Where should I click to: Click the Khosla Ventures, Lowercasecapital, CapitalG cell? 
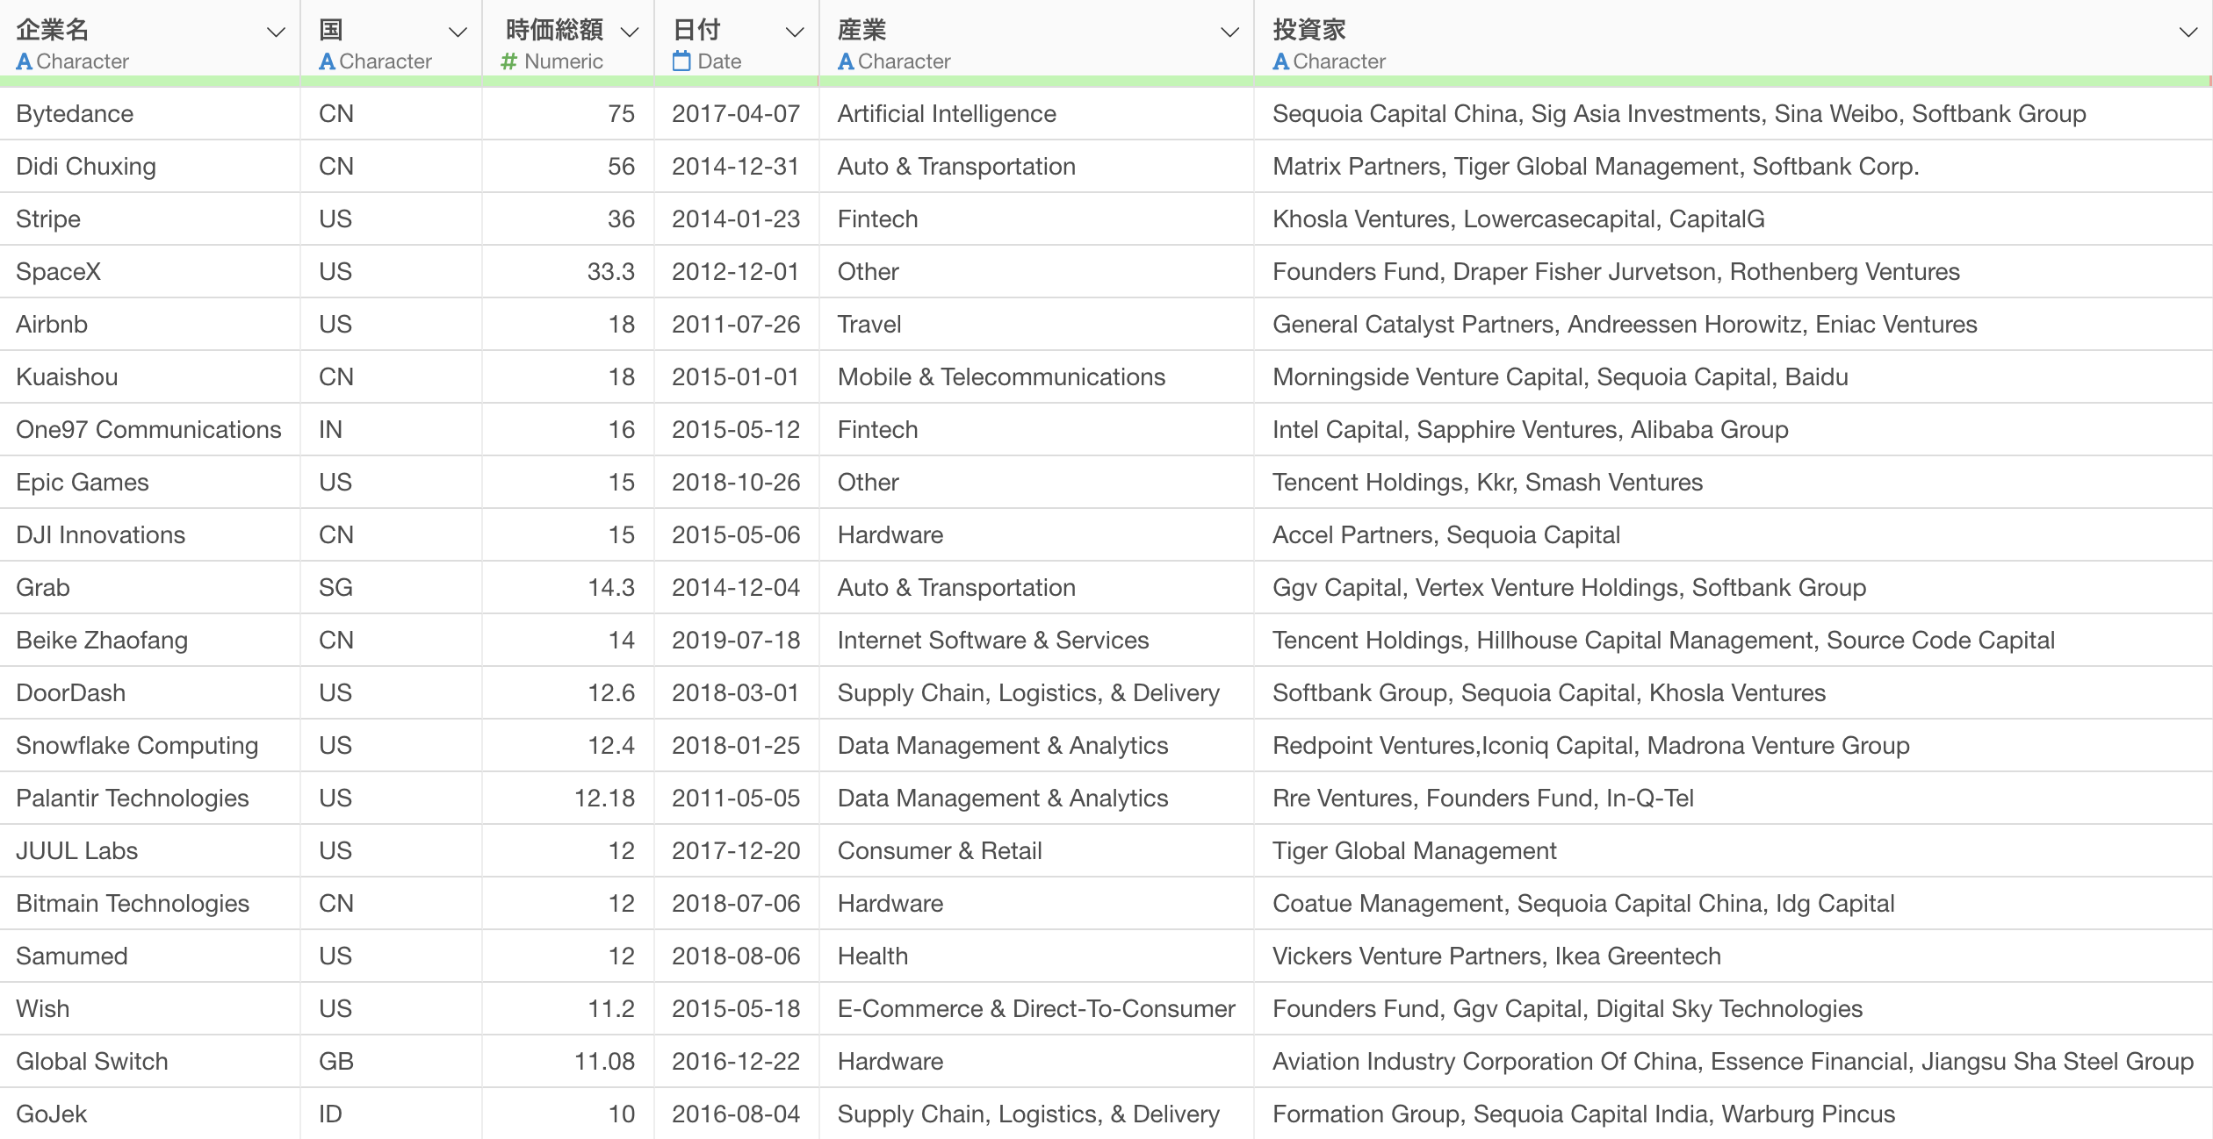coord(1734,219)
